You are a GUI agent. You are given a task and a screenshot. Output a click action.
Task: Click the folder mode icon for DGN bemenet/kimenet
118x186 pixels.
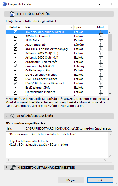coord(100,75)
